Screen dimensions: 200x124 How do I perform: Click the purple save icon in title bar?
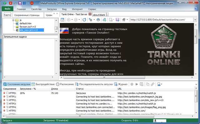pos(20,3)
